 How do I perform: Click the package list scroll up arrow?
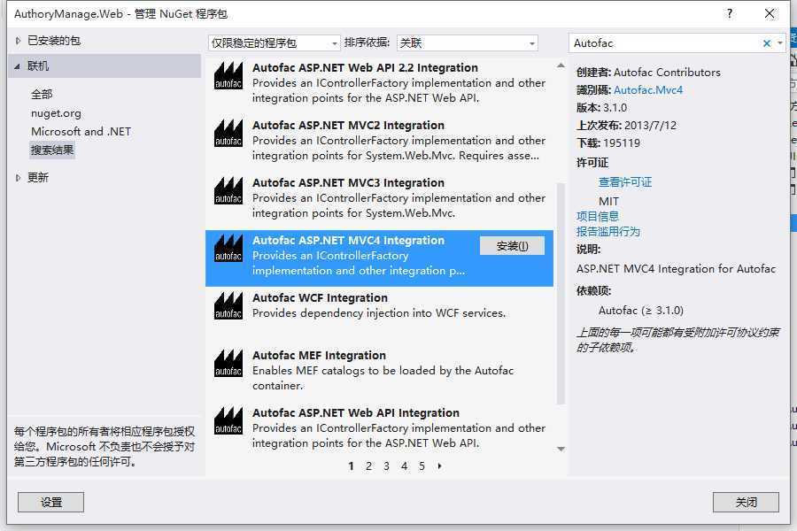pos(561,65)
